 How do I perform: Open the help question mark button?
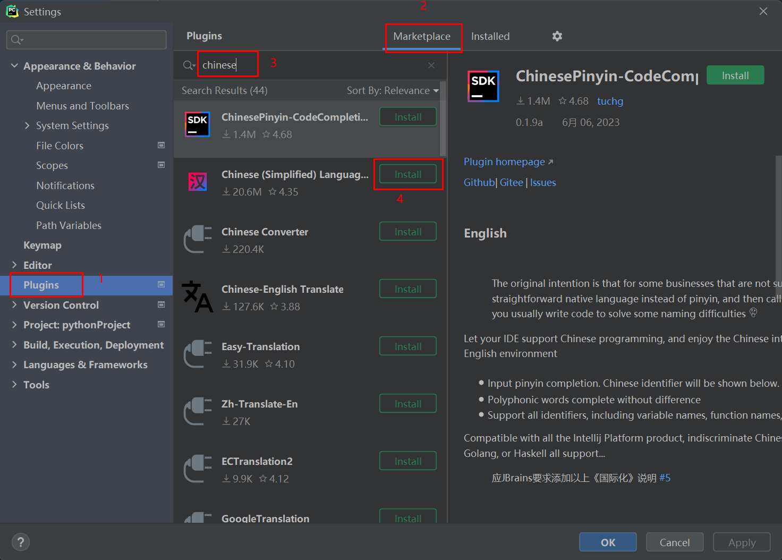click(20, 542)
